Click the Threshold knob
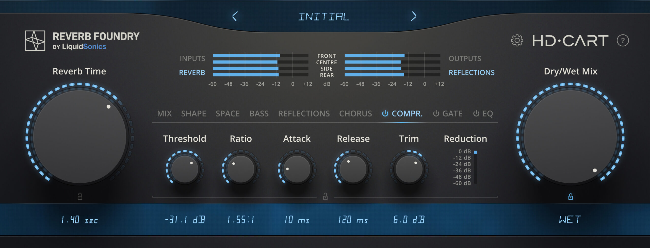This screenshot has height=248, width=650. coord(185,169)
